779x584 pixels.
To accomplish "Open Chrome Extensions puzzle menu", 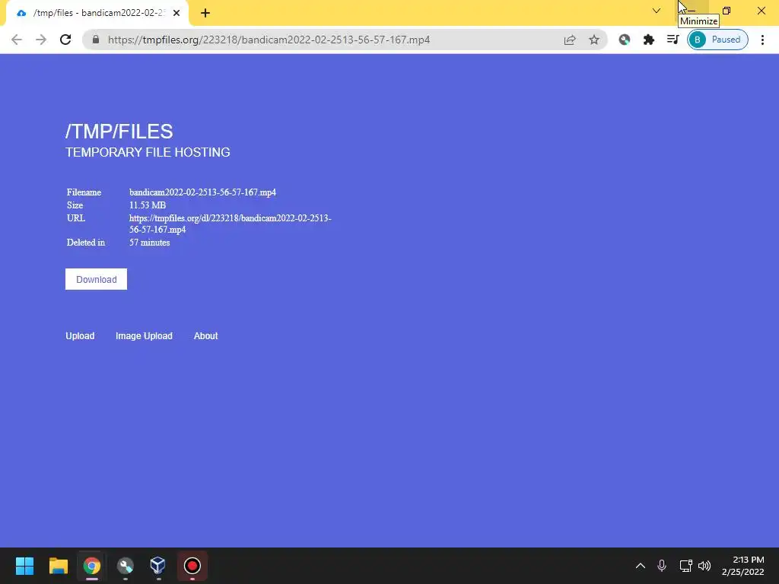I will 649,40.
